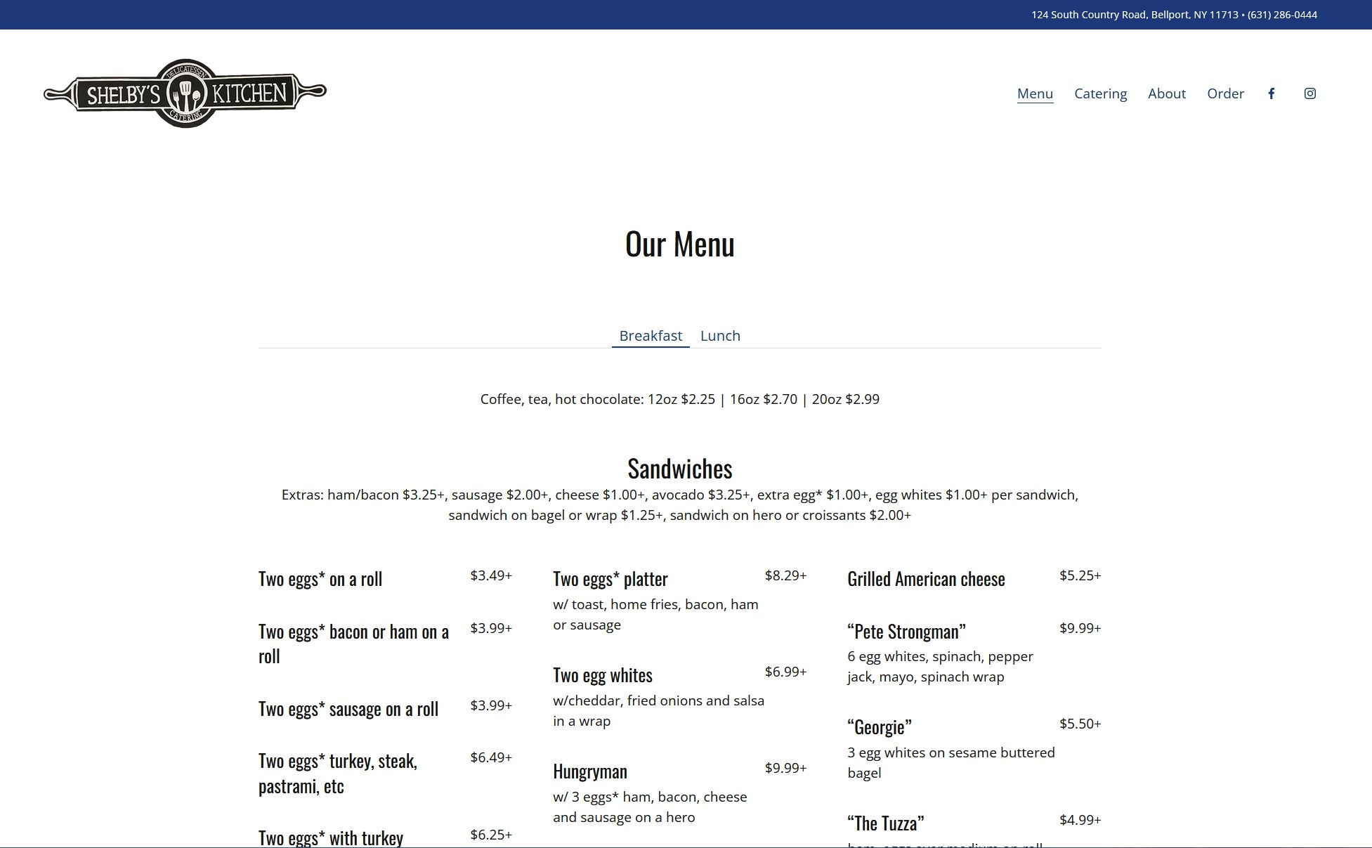Select the Hungryman item
The image size is (1372, 848).
point(590,771)
